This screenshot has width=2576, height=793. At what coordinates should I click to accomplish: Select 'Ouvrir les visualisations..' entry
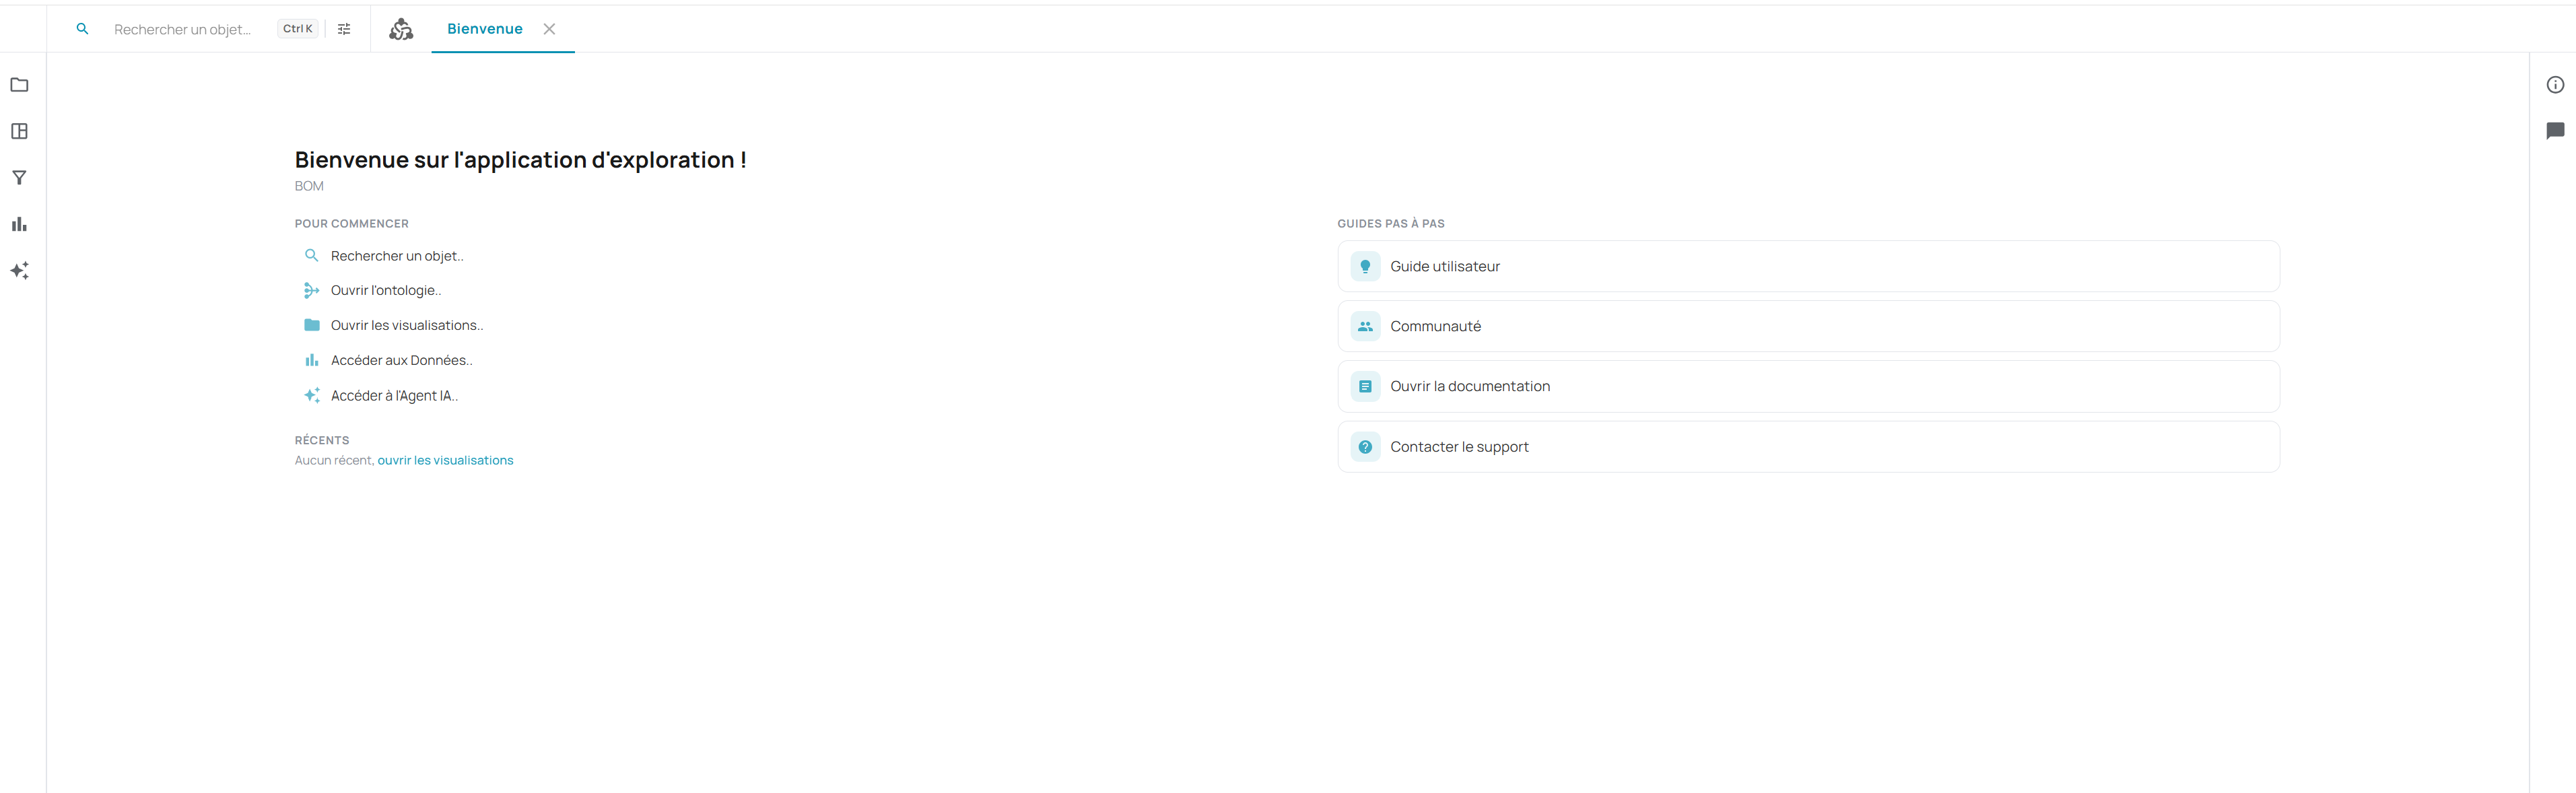407,326
